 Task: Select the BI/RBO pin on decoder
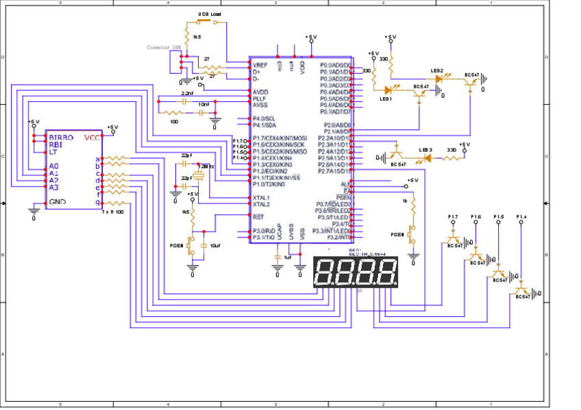[x=61, y=138]
